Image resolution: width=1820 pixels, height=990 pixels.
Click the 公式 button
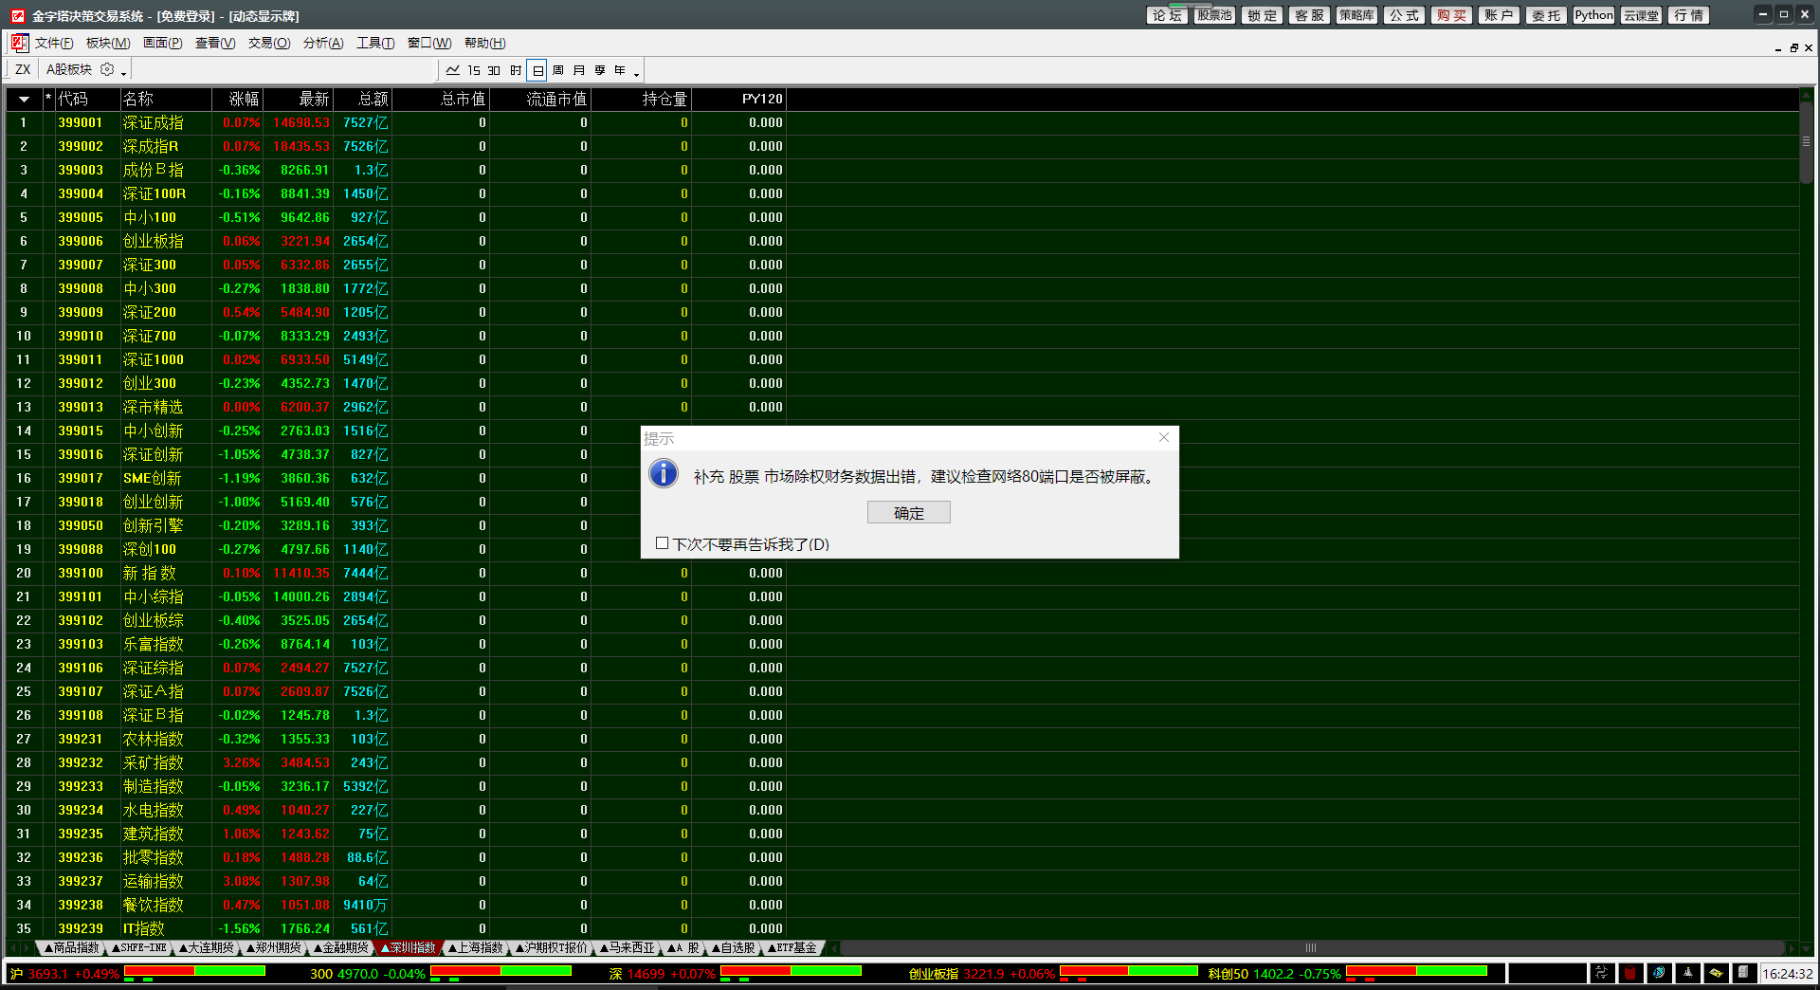pyautogui.click(x=1404, y=15)
